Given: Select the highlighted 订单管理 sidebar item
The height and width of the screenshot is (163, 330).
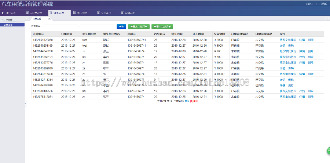Looking at the screenshot, I should (x=12, y=25).
